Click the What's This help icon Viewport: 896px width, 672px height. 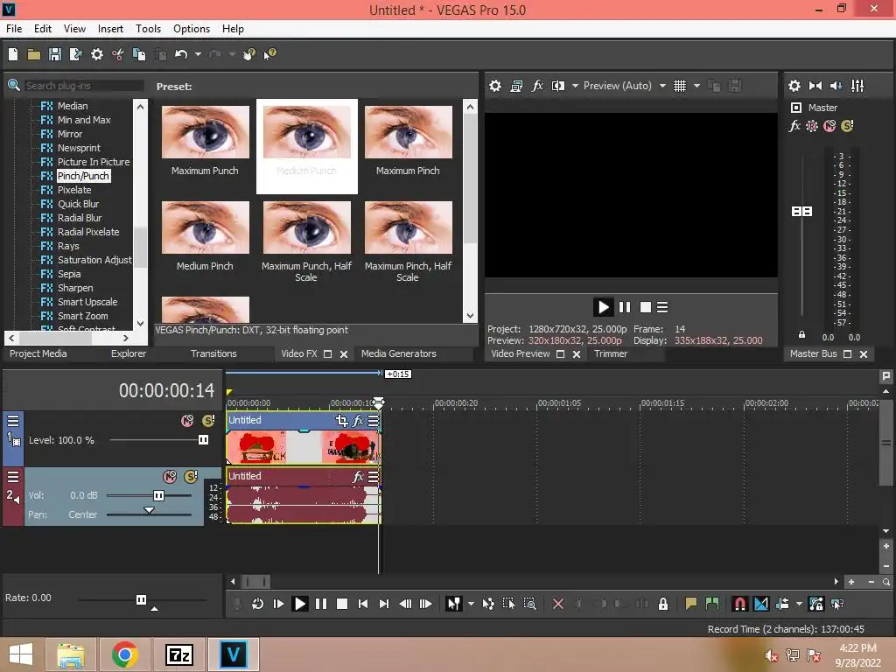tap(269, 54)
